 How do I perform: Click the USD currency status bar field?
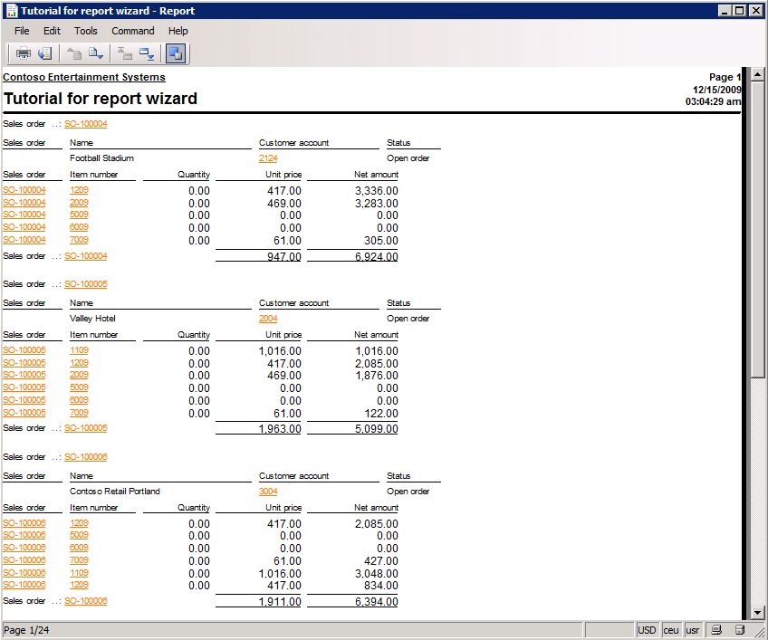647,630
